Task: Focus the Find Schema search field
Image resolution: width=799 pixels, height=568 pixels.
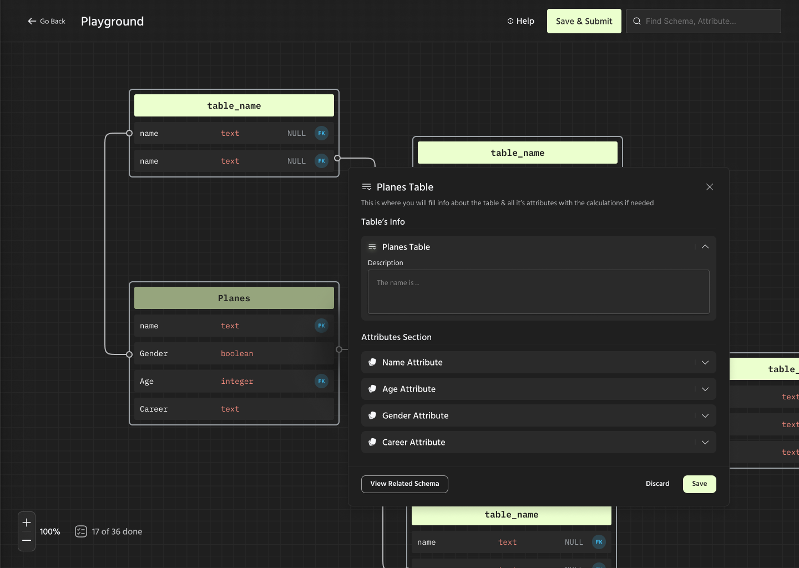Action: (x=704, y=21)
